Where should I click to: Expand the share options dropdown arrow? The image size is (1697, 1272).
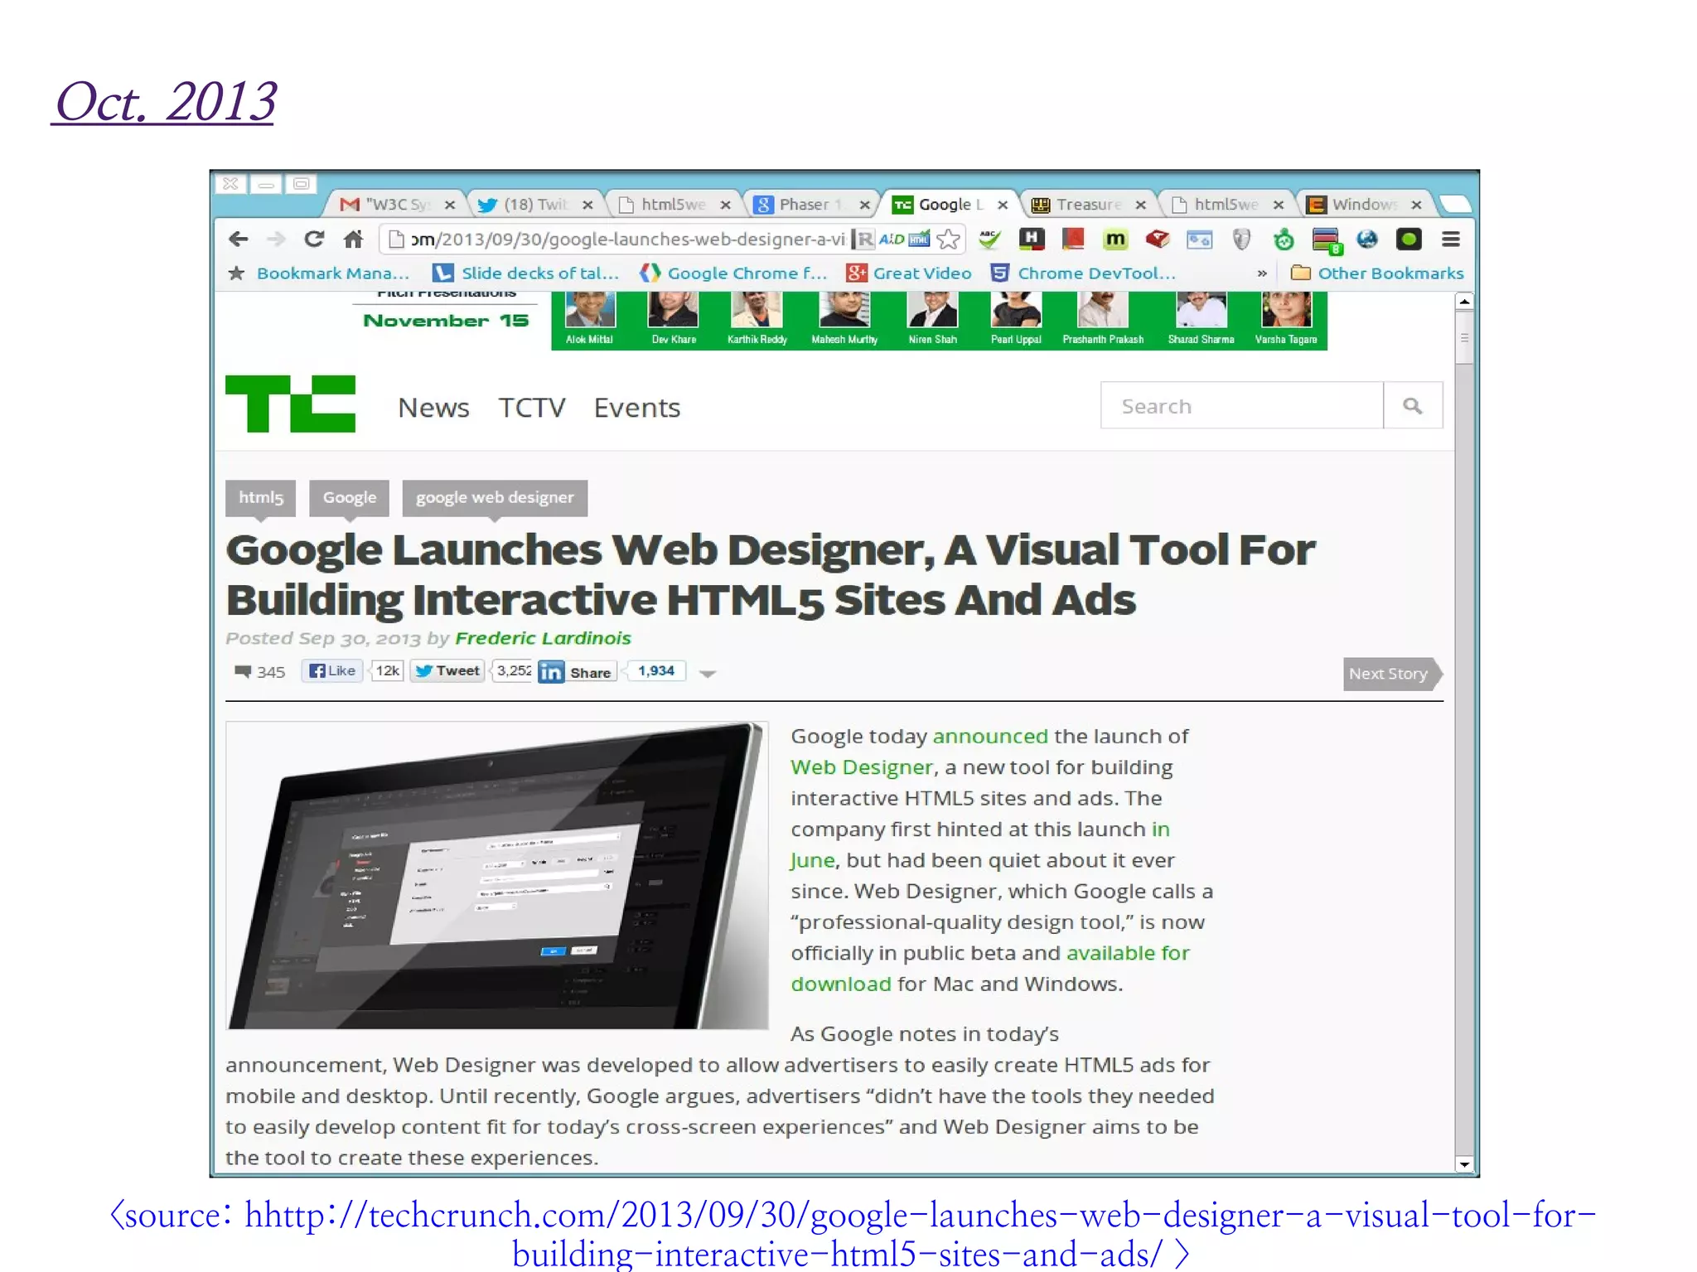(x=707, y=674)
